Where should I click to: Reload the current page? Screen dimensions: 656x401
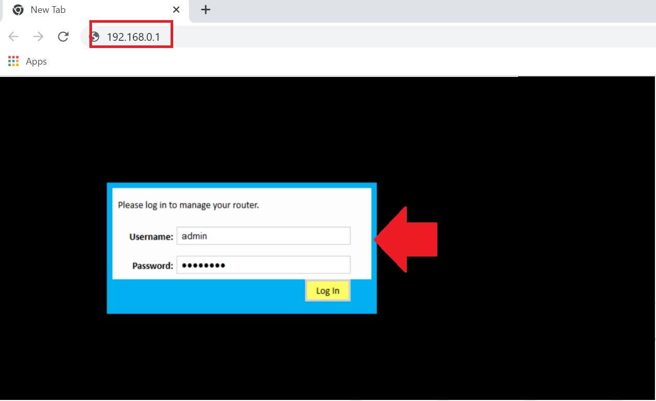pos(63,37)
